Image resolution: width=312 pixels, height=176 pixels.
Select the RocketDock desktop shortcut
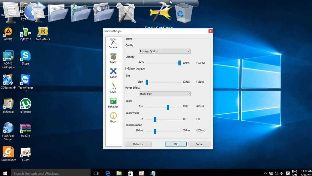[43, 34]
